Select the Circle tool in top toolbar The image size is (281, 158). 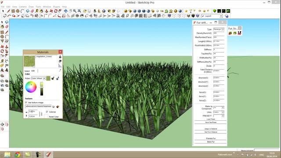click(x=18, y=11)
